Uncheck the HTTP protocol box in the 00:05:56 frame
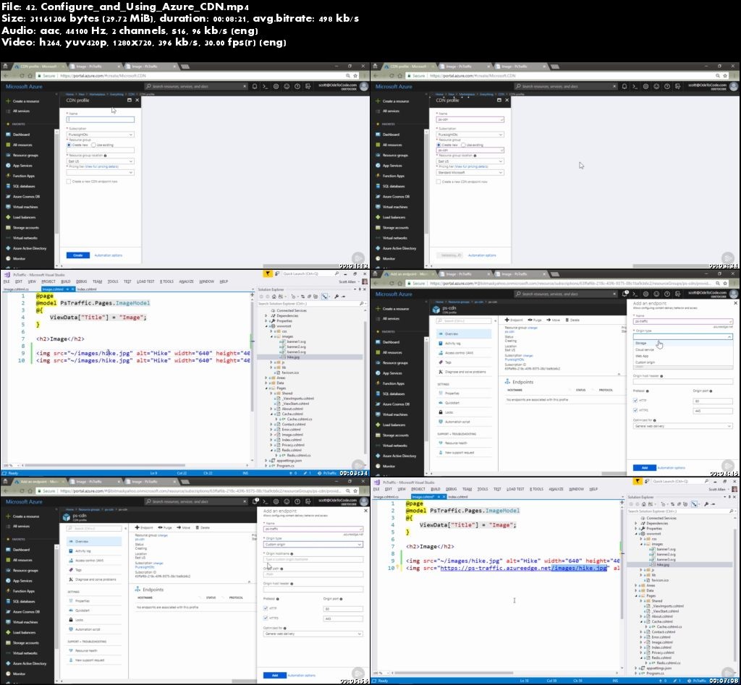This screenshot has height=685, width=741. pyautogui.click(x=266, y=608)
